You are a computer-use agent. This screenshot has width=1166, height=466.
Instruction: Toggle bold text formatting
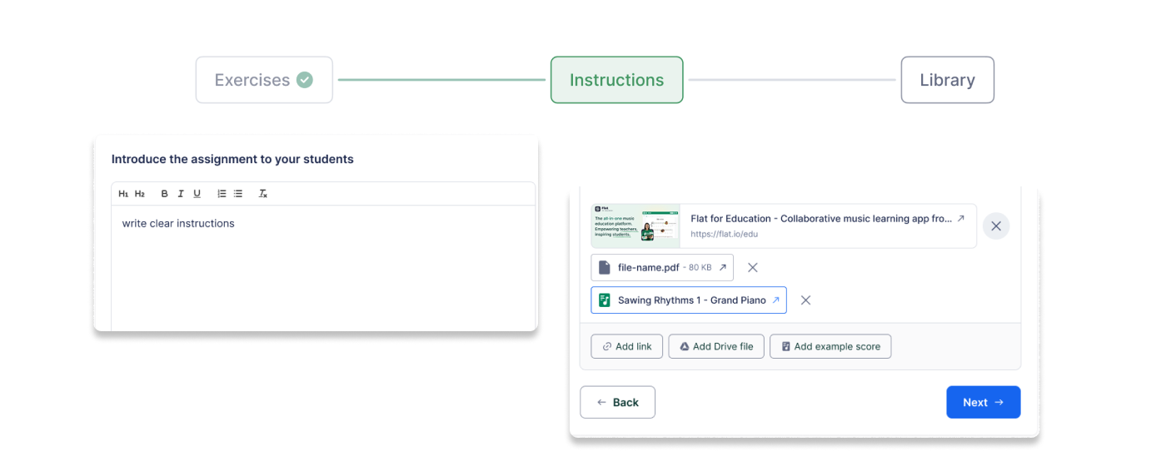coord(164,194)
